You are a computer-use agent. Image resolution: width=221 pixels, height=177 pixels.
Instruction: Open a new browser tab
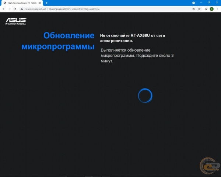point(46,3)
